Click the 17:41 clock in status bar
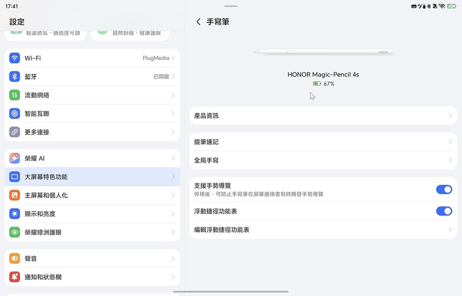Screen dimensions: 462x296 (x=11, y=6)
